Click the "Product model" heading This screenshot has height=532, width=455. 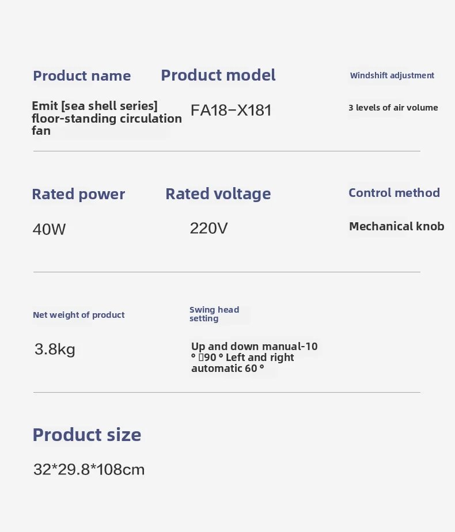coord(218,75)
